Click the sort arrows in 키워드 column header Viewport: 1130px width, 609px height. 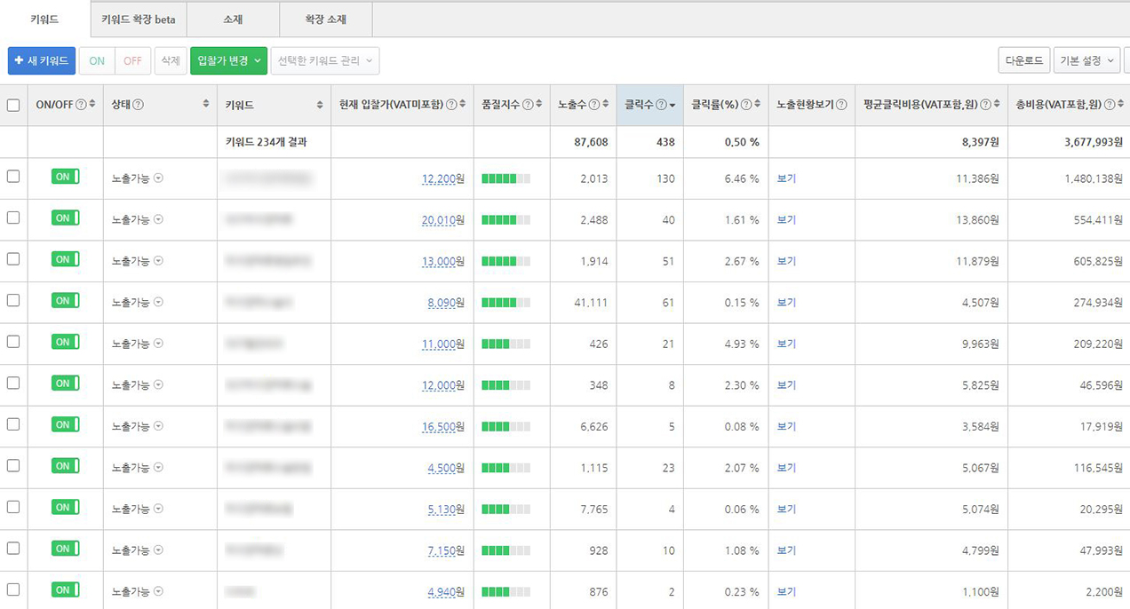(x=320, y=105)
